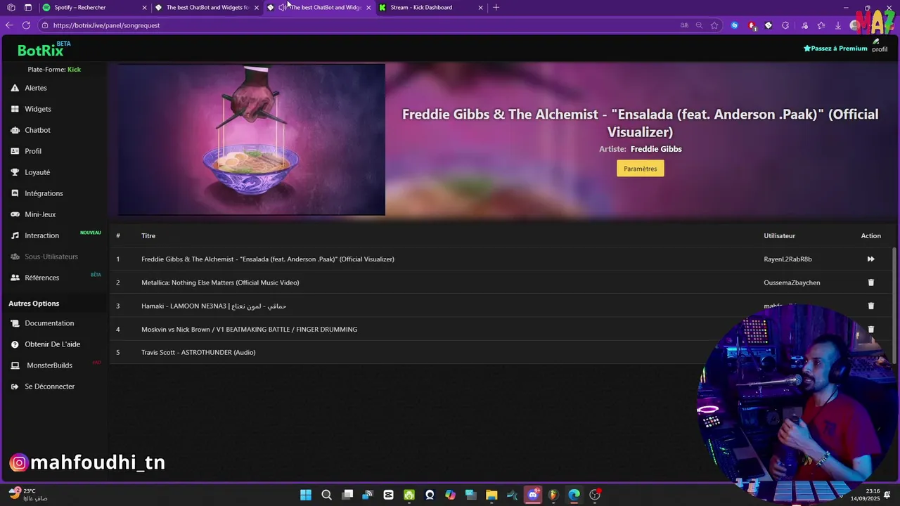
Task: Click user name RayenL2RabR8b
Action: tap(787, 259)
